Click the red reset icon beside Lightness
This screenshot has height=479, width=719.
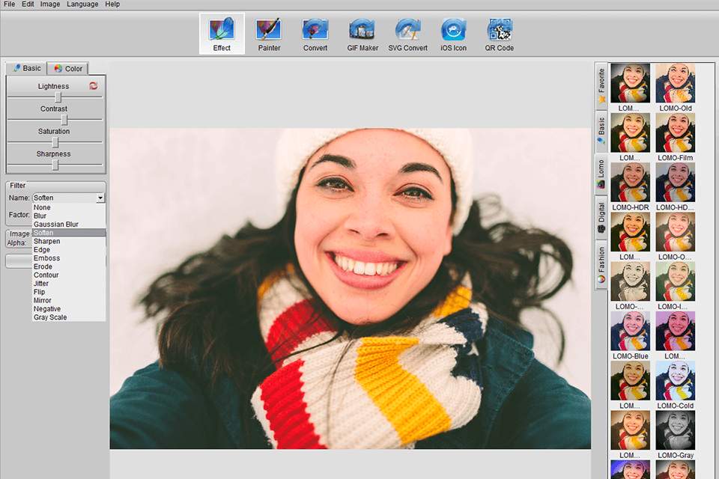[x=93, y=86]
